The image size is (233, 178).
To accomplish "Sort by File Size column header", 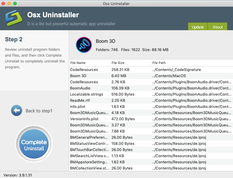I will tap(118, 63).
